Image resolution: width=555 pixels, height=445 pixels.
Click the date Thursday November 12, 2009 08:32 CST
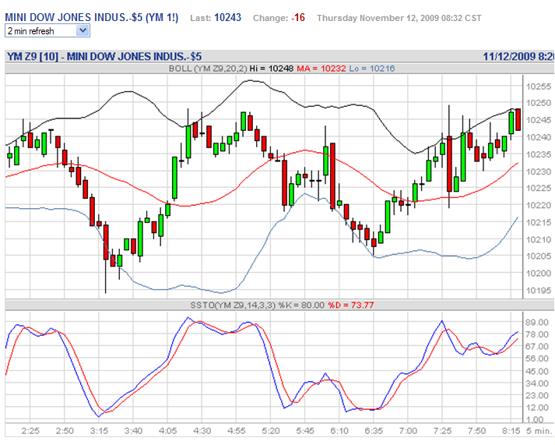399,18
